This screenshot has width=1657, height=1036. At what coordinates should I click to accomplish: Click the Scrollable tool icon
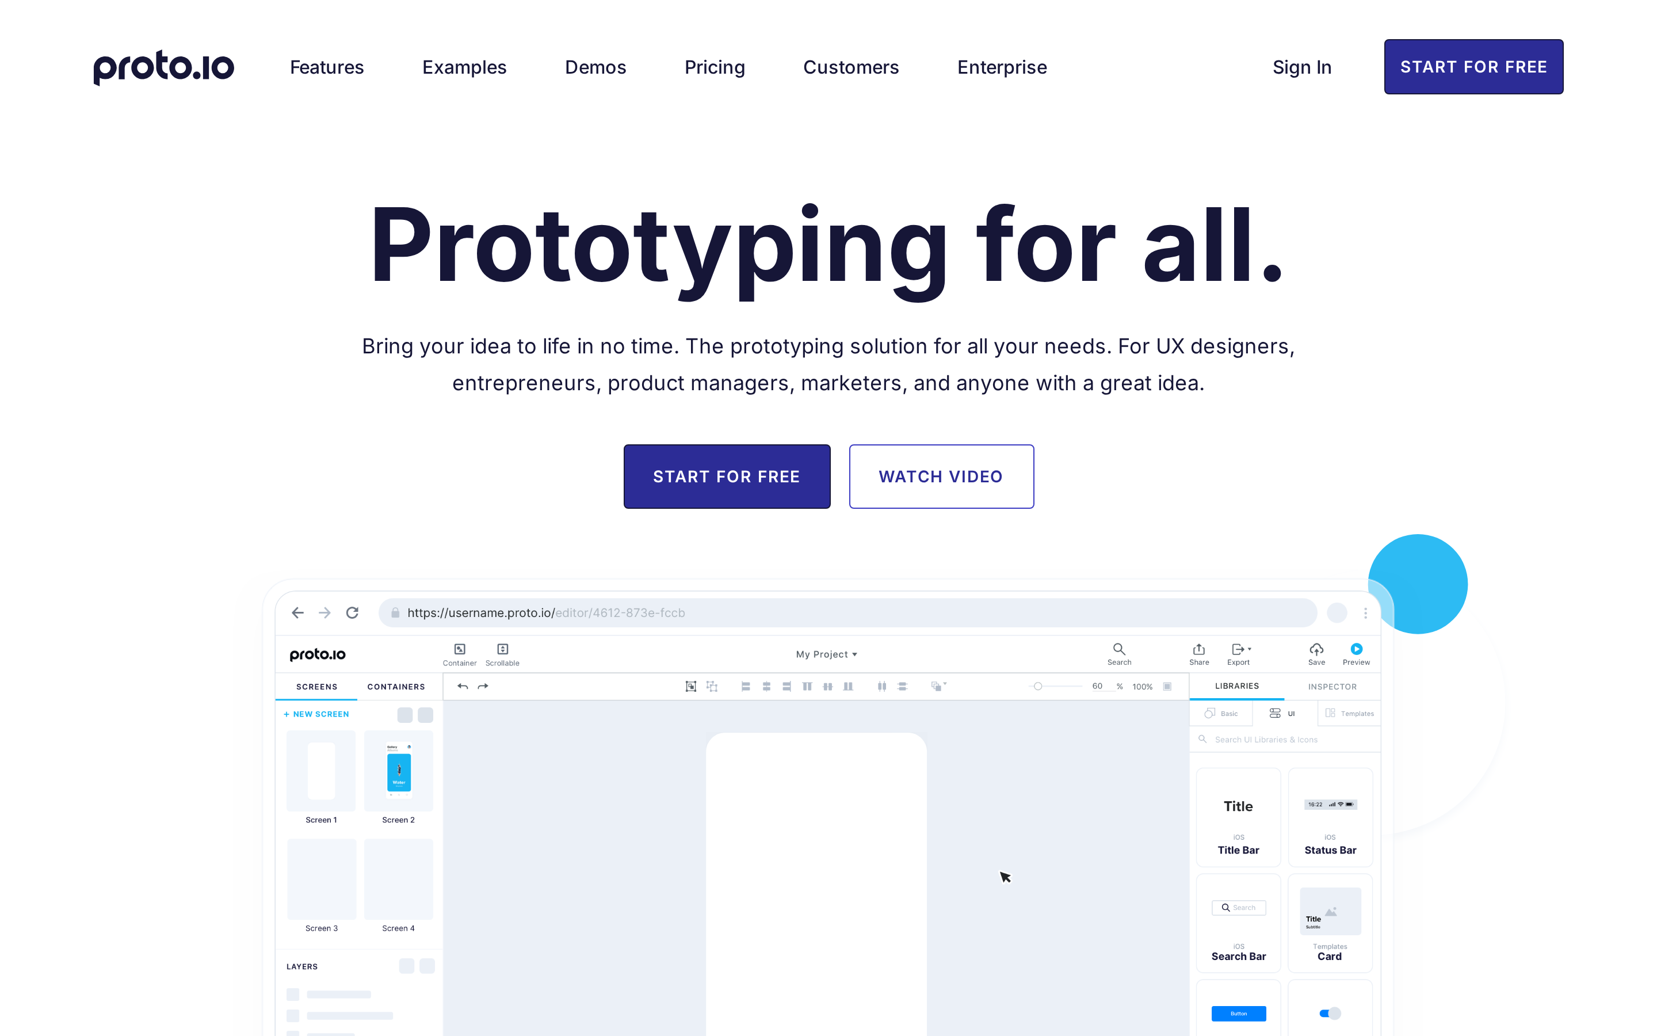[x=503, y=649]
